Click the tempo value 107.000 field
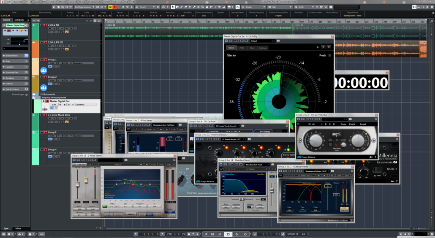Screen dimensions: 435x238 click(x=291, y=234)
